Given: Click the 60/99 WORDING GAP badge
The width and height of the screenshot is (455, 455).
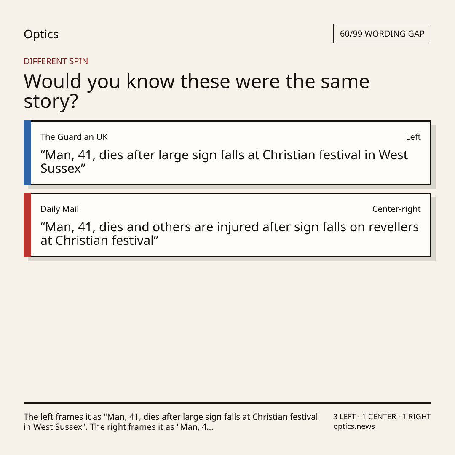Looking at the screenshot, I should point(382,34).
